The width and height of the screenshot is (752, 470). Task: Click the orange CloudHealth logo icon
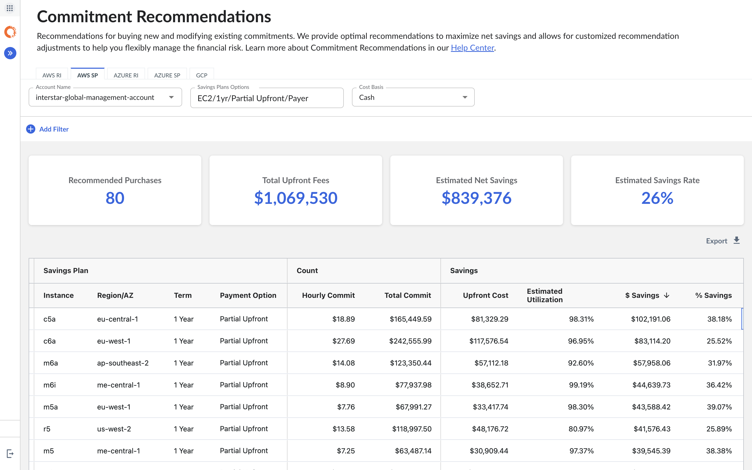(10, 32)
